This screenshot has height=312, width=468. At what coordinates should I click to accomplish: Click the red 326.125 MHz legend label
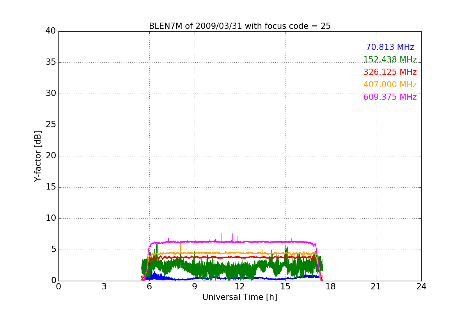tap(390, 72)
